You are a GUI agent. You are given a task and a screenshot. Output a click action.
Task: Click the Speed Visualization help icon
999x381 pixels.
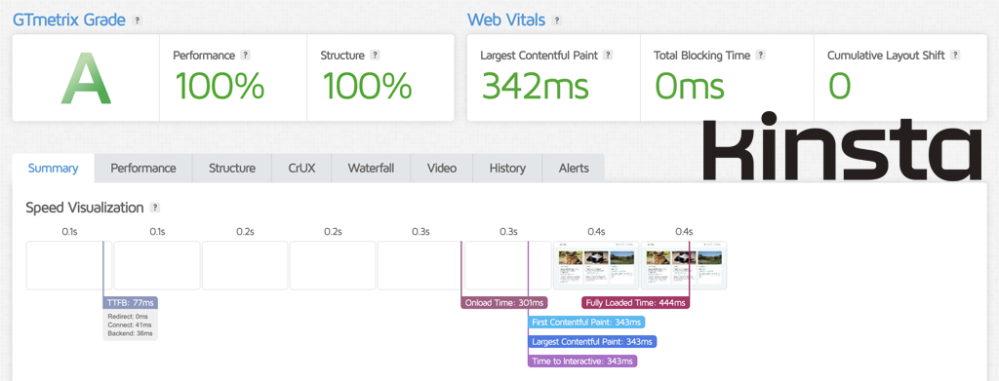[155, 208]
